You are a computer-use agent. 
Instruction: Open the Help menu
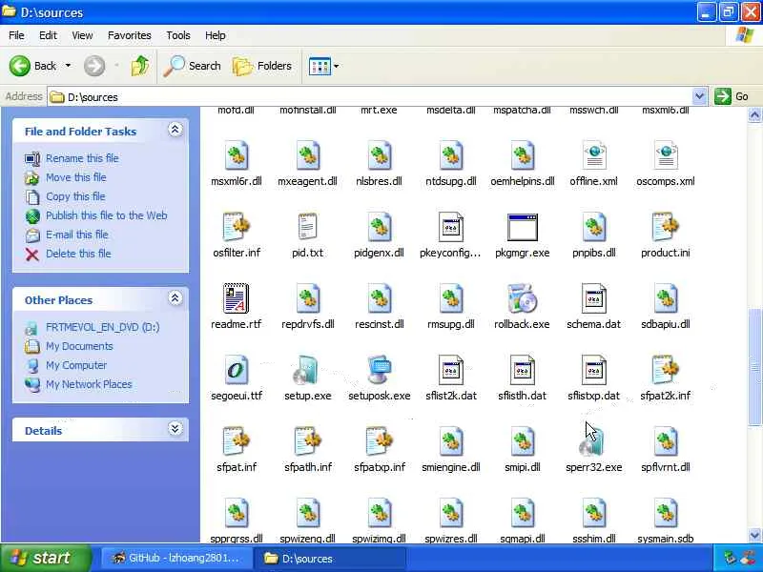pyautogui.click(x=216, y=35)
